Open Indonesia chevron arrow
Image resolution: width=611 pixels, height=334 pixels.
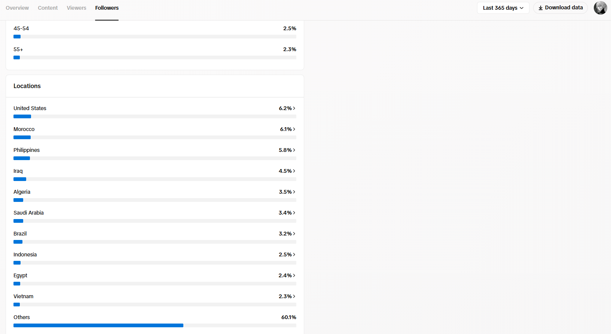click(x=294, y=255)
